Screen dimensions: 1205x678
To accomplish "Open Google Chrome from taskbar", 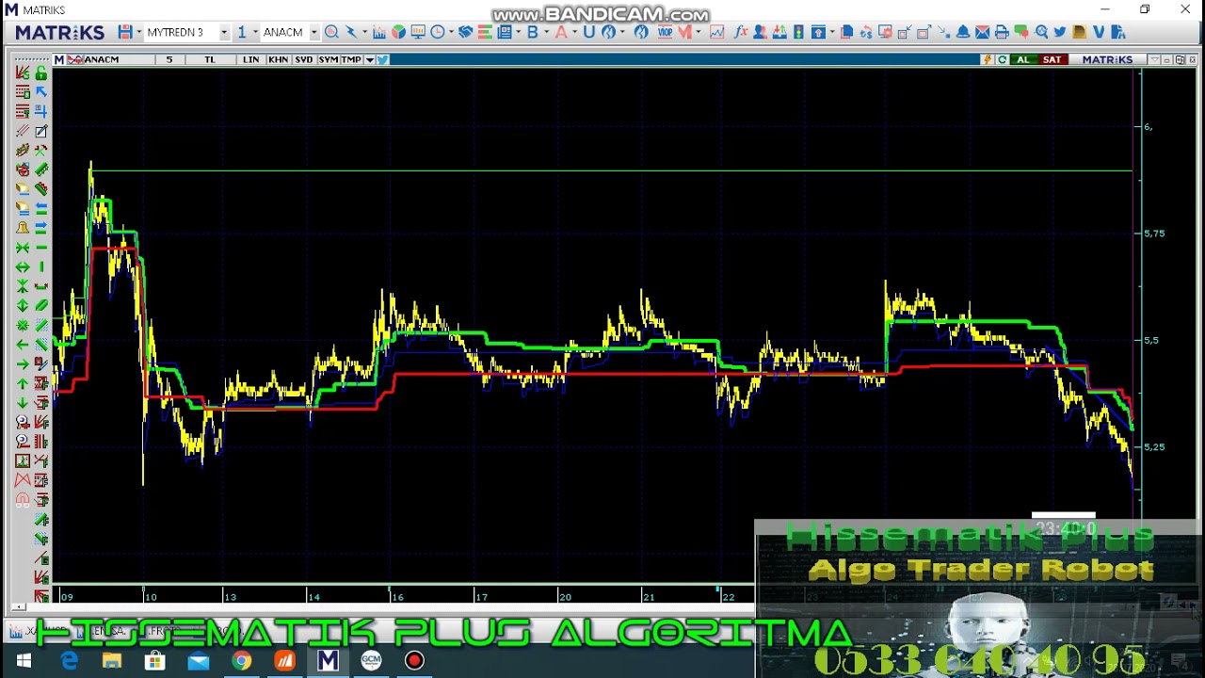I will pos(242,661).
